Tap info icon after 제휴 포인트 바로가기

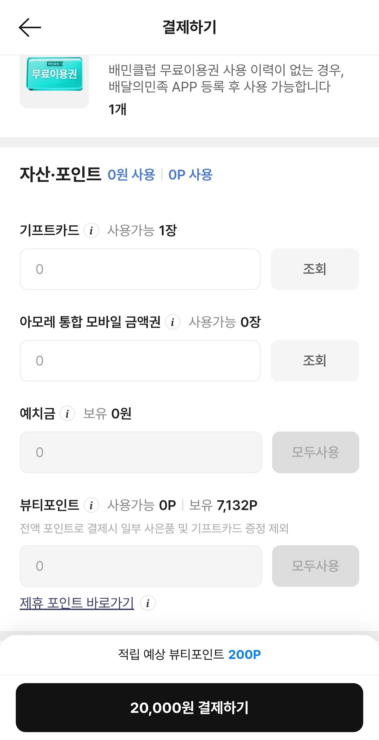coord(148,603)
